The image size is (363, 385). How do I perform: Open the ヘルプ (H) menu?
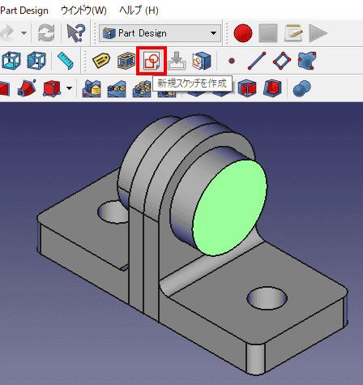pyautogui.click(x=139, y=11)
